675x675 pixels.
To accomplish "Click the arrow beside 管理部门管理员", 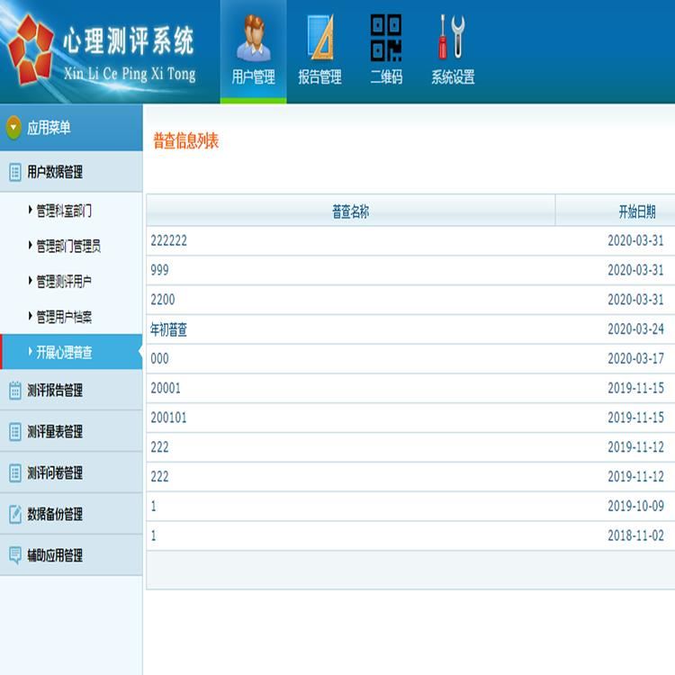I will 30,245.
